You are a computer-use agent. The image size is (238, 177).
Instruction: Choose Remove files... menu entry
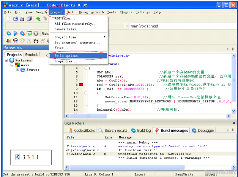79,29
